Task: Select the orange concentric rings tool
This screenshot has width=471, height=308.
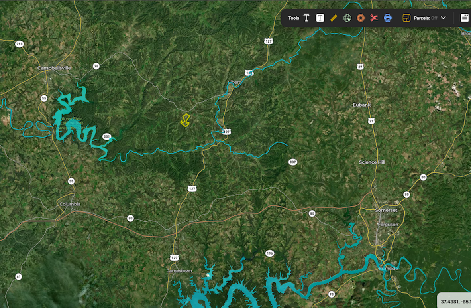Action: click(x=361, y=18)
